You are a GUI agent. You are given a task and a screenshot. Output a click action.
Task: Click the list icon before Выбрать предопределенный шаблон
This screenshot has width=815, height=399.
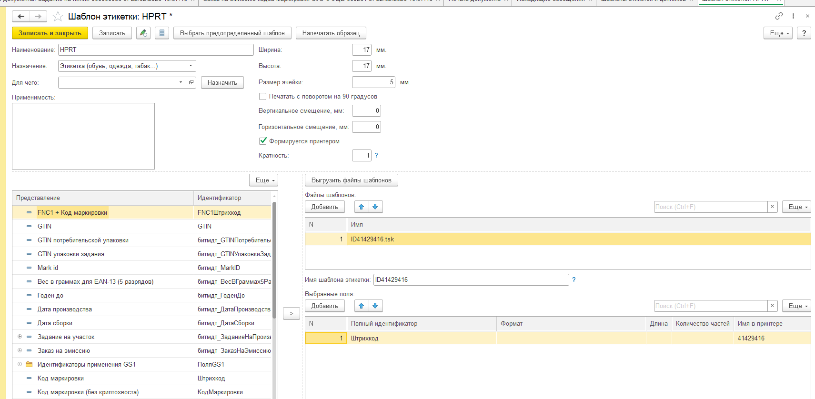162,33
